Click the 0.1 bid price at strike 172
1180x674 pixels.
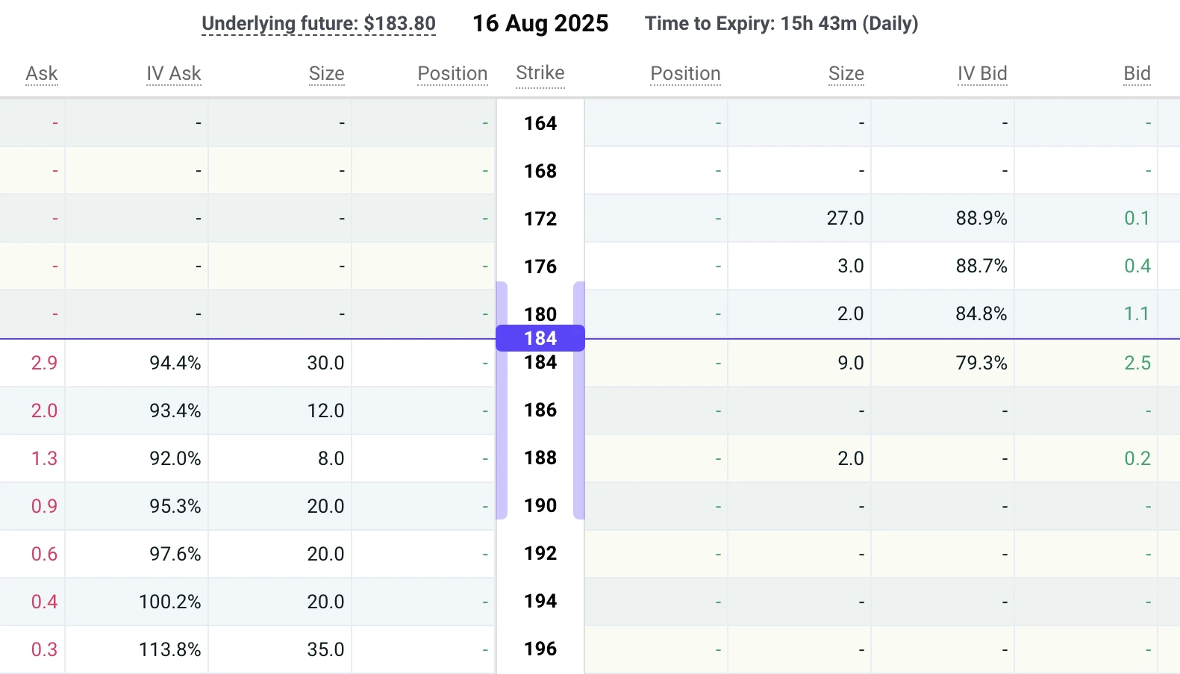tap(1137, 219)
